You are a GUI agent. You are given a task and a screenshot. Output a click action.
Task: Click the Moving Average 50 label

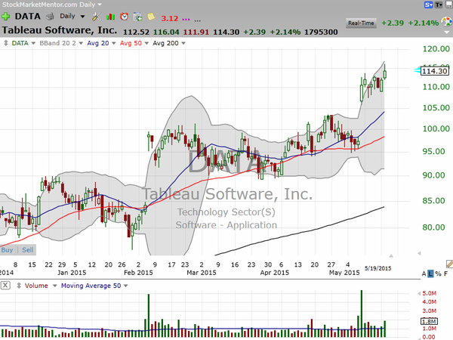tap(91, 286)
